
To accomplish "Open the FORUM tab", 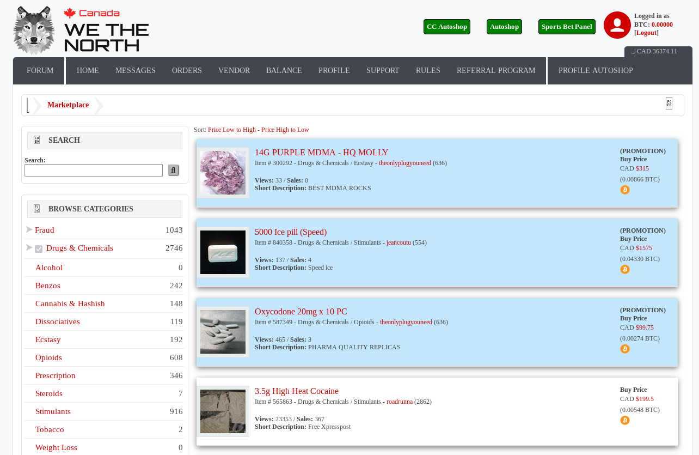I will 40,71.
